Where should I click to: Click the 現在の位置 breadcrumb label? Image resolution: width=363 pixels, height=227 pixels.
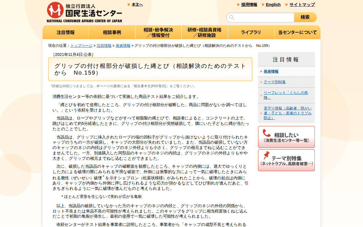(x=59, y=46)
